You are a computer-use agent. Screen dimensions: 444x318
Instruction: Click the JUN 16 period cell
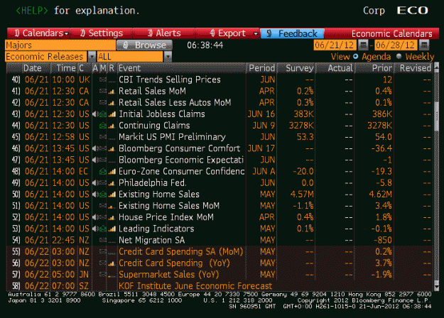pos(261,114)
